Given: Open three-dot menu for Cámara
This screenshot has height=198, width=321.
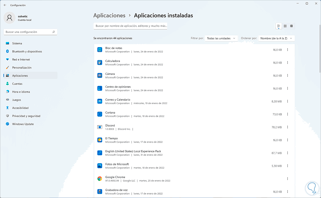Looking at the screenshot, I should [288, 75].
